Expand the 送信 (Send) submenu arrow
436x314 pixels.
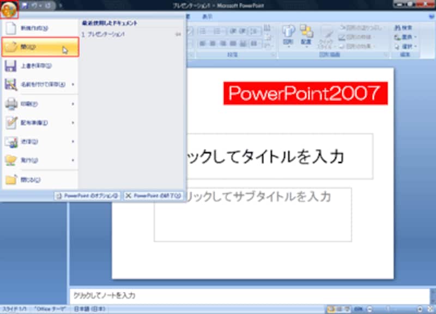(x=73, y=142)
